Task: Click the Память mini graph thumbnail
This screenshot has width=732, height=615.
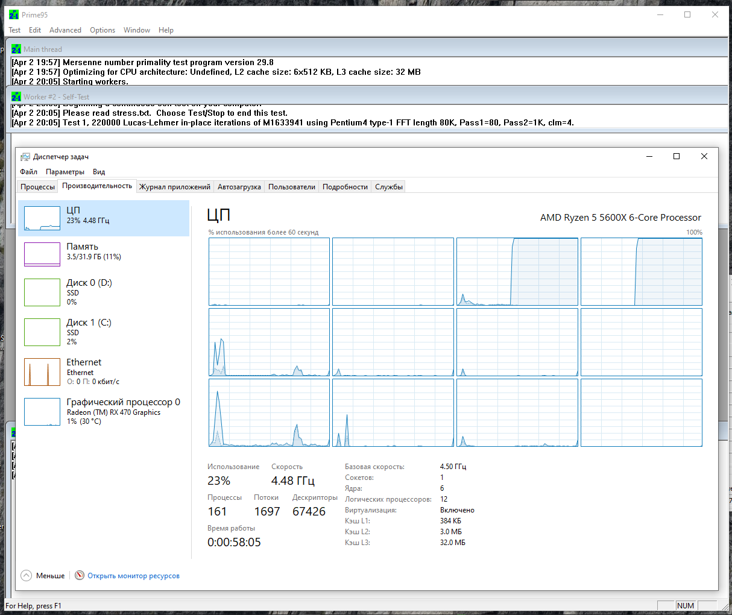Action: click(42, 254)
